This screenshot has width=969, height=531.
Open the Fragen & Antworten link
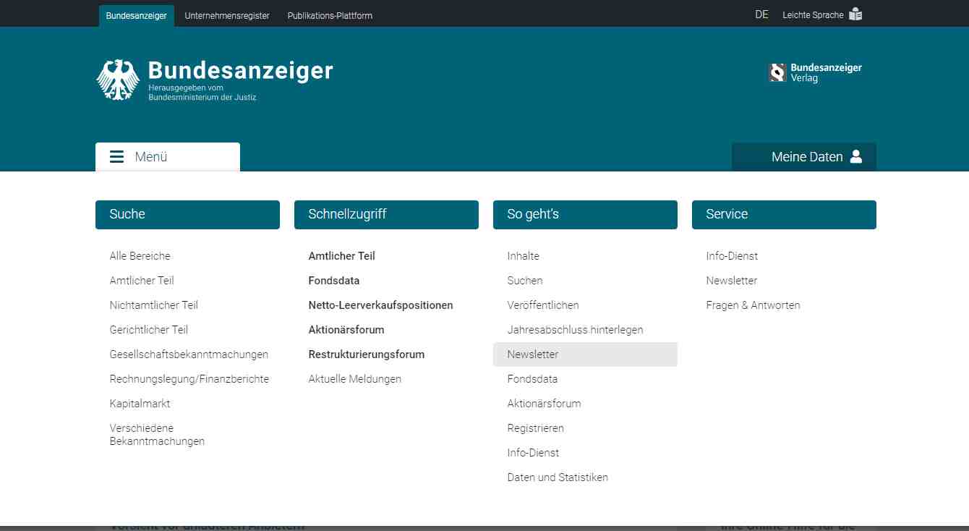pos(754,305)
